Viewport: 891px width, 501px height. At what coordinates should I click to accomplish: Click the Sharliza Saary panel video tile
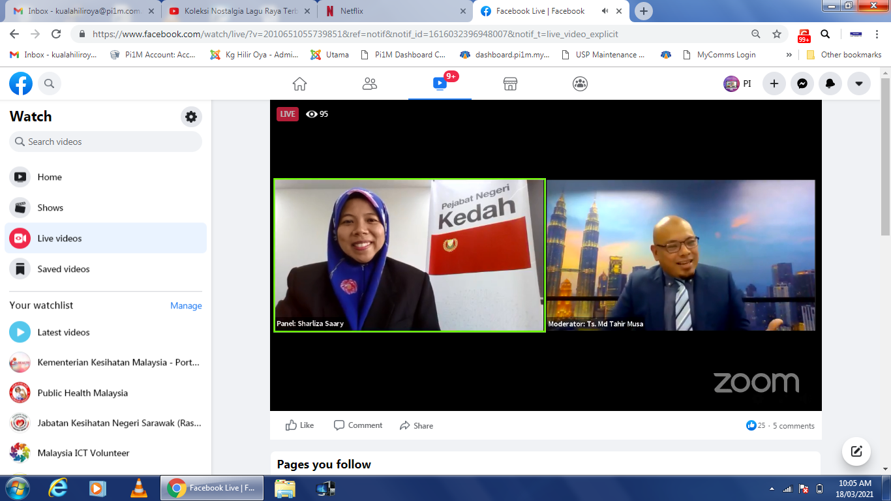pos(409,255)
